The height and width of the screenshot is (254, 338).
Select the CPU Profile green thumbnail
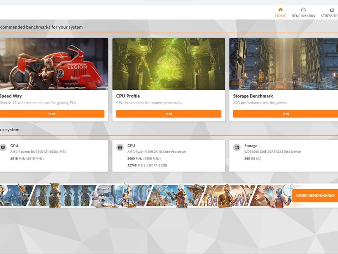coord(169,64)
